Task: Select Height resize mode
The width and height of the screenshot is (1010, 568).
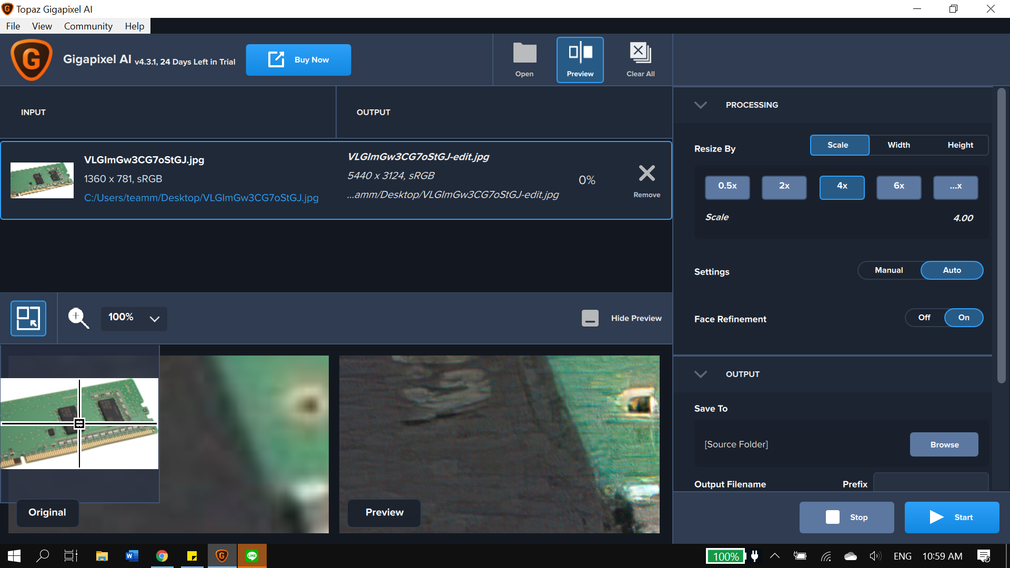Action: (x=960, y=145)
